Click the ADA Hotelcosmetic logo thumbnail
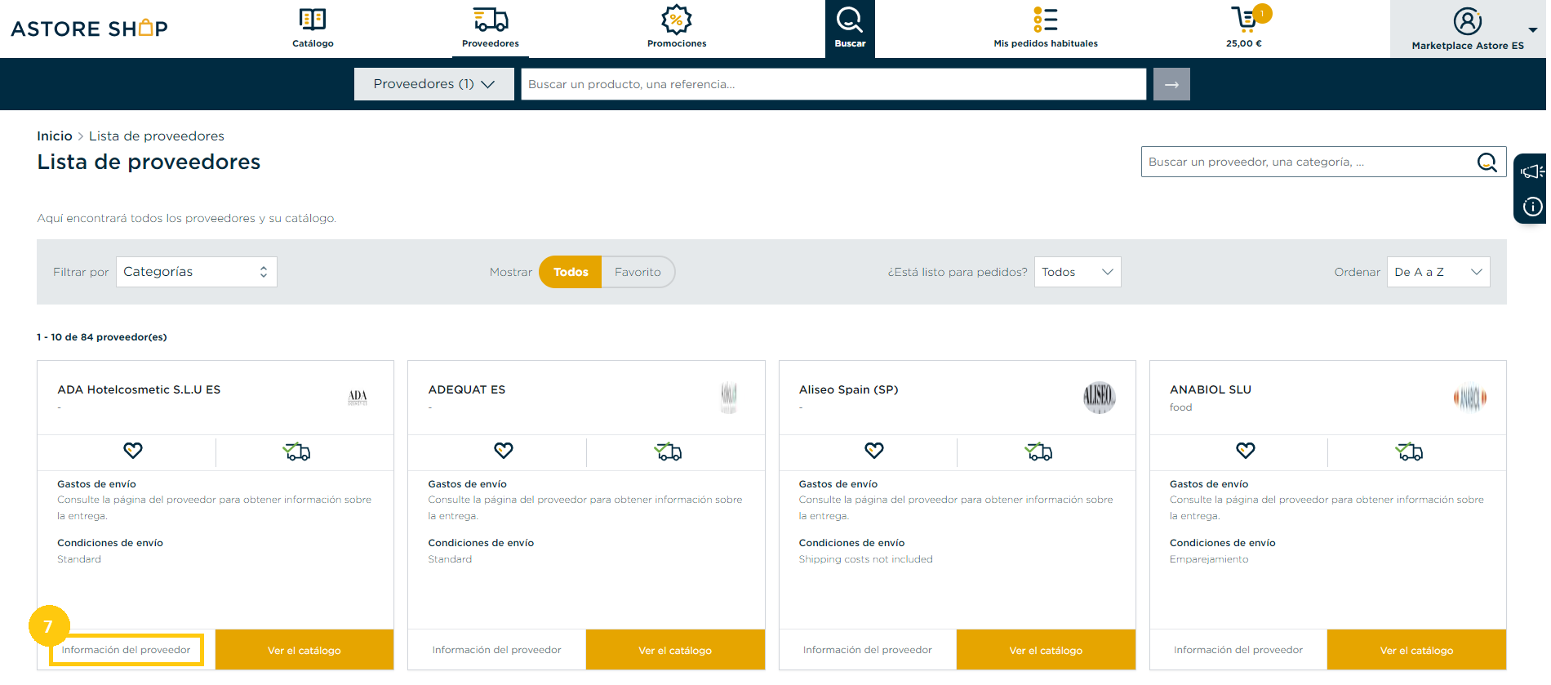This screenshot has width=1551, height=685. click(x=358, y=398)
